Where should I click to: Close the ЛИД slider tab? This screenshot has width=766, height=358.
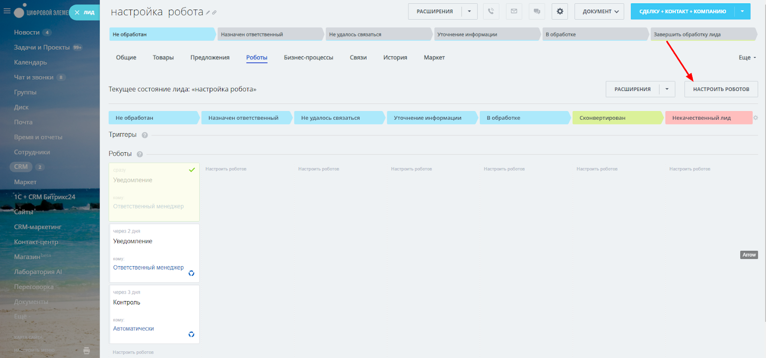point(77,12)
